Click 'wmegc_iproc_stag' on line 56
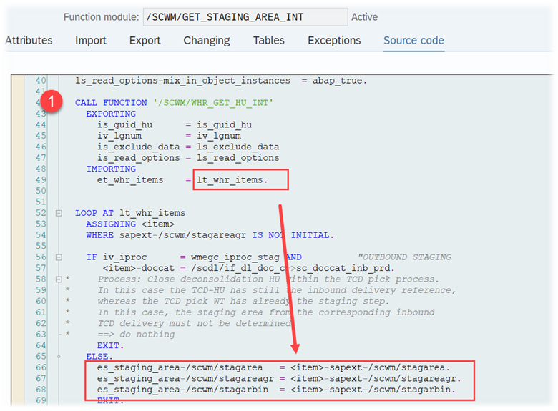This screenshot has width=558, height=411. (x=235, y=257)
